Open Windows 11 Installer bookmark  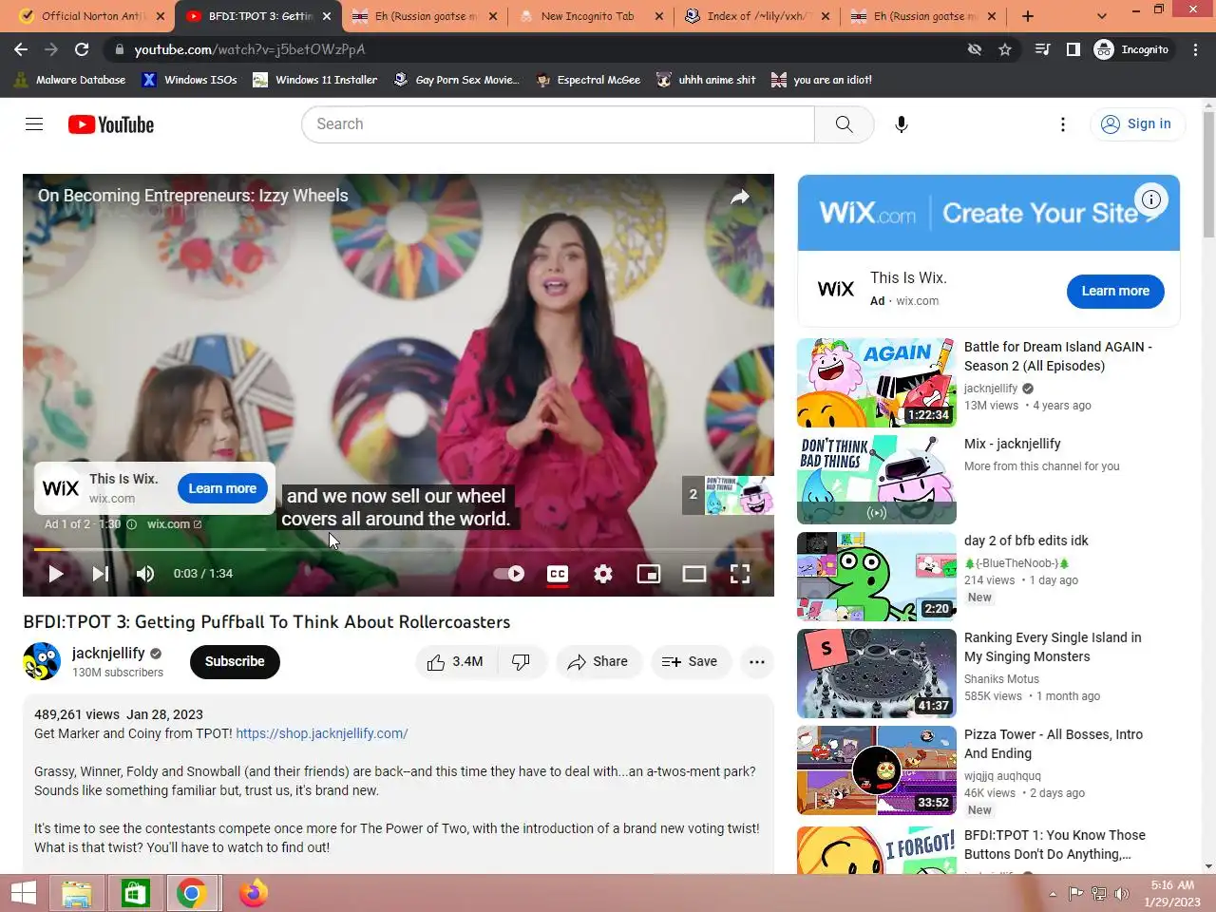pos(315,80)
